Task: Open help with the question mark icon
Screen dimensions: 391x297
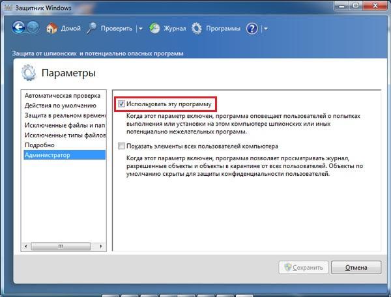Action: click(252, 29)
